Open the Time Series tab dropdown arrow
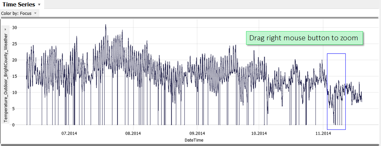Image resolution: width=381 pixels, height=146 pixels. pos(39,5)
